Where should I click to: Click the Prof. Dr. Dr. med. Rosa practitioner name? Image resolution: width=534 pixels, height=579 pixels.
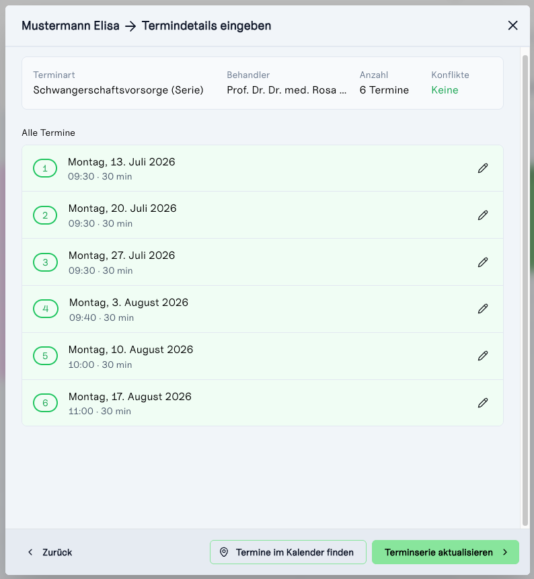coord(287,90)
